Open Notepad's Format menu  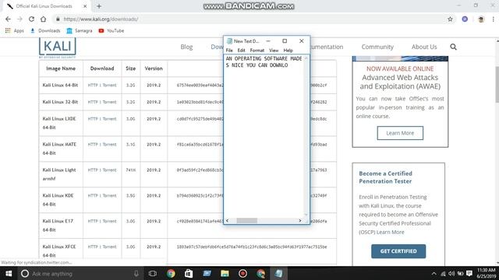point(257,50)
